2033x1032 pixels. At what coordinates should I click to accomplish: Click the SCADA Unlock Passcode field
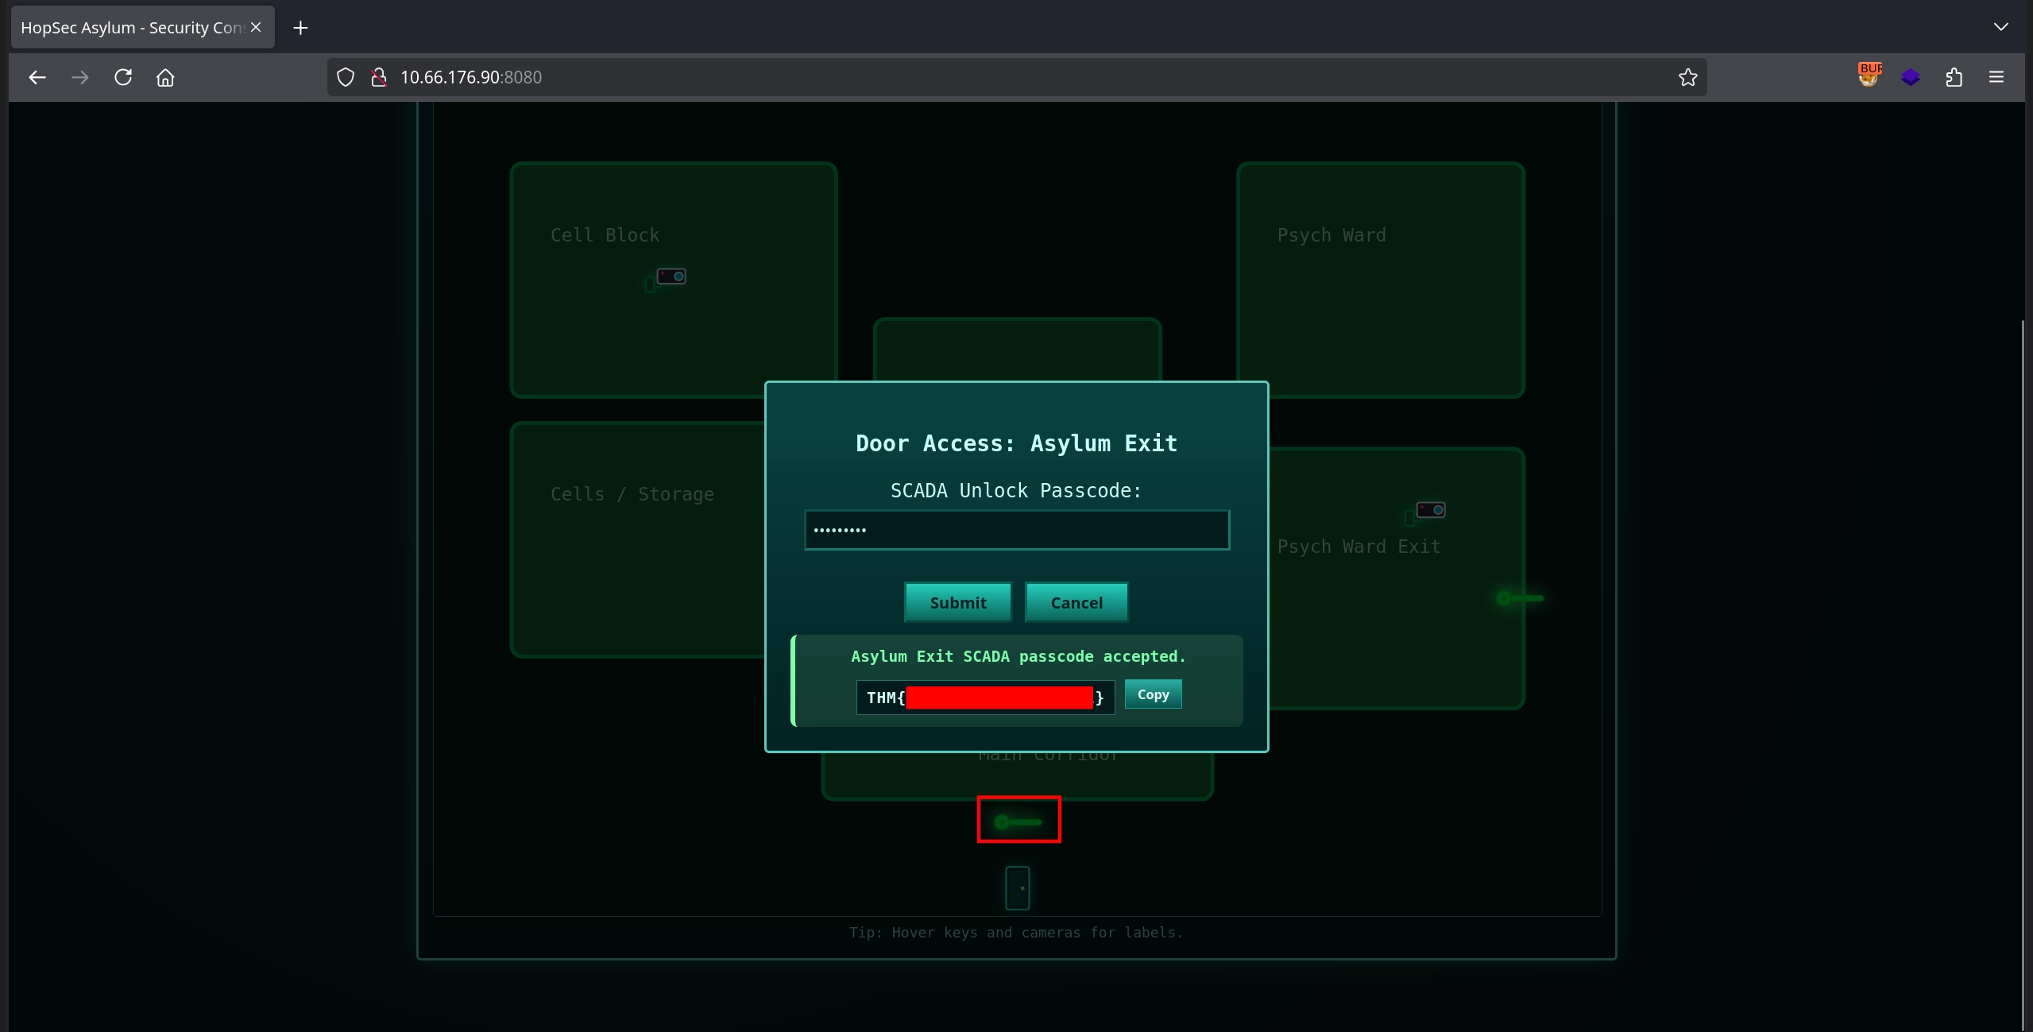[1017, 530]
